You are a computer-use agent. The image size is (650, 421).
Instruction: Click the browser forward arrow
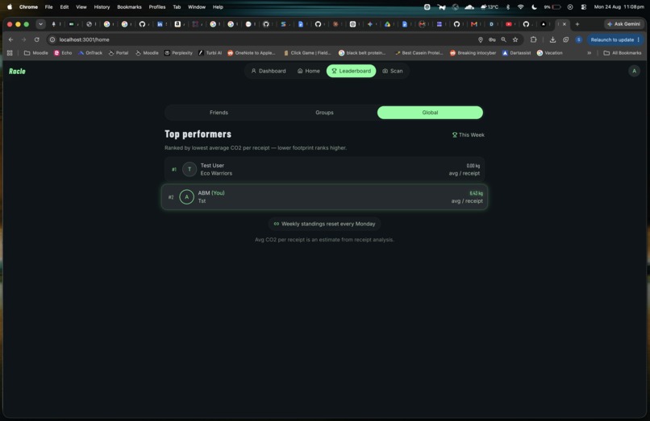click(23, 39)
